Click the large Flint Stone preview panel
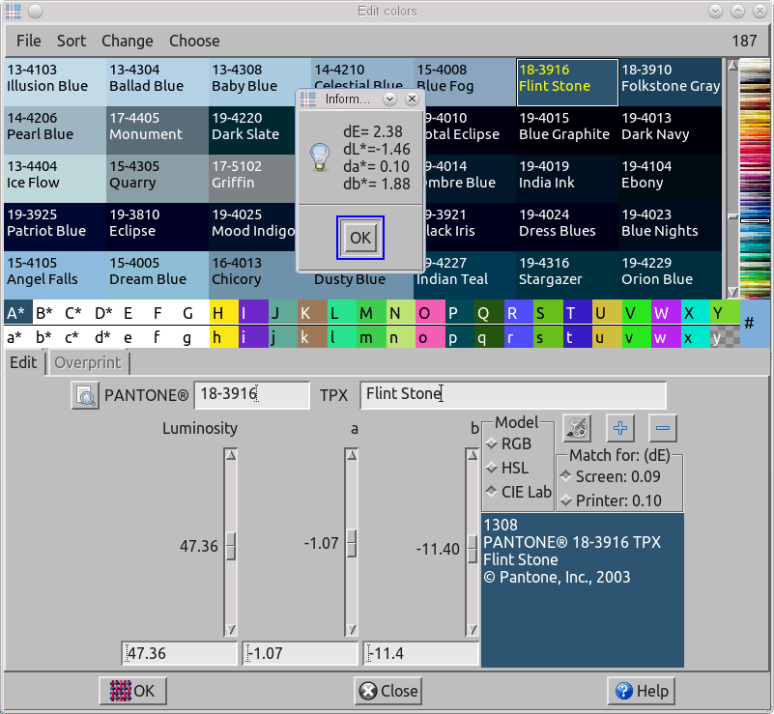This screenshot has height=714, width=774. click(583, 590)
